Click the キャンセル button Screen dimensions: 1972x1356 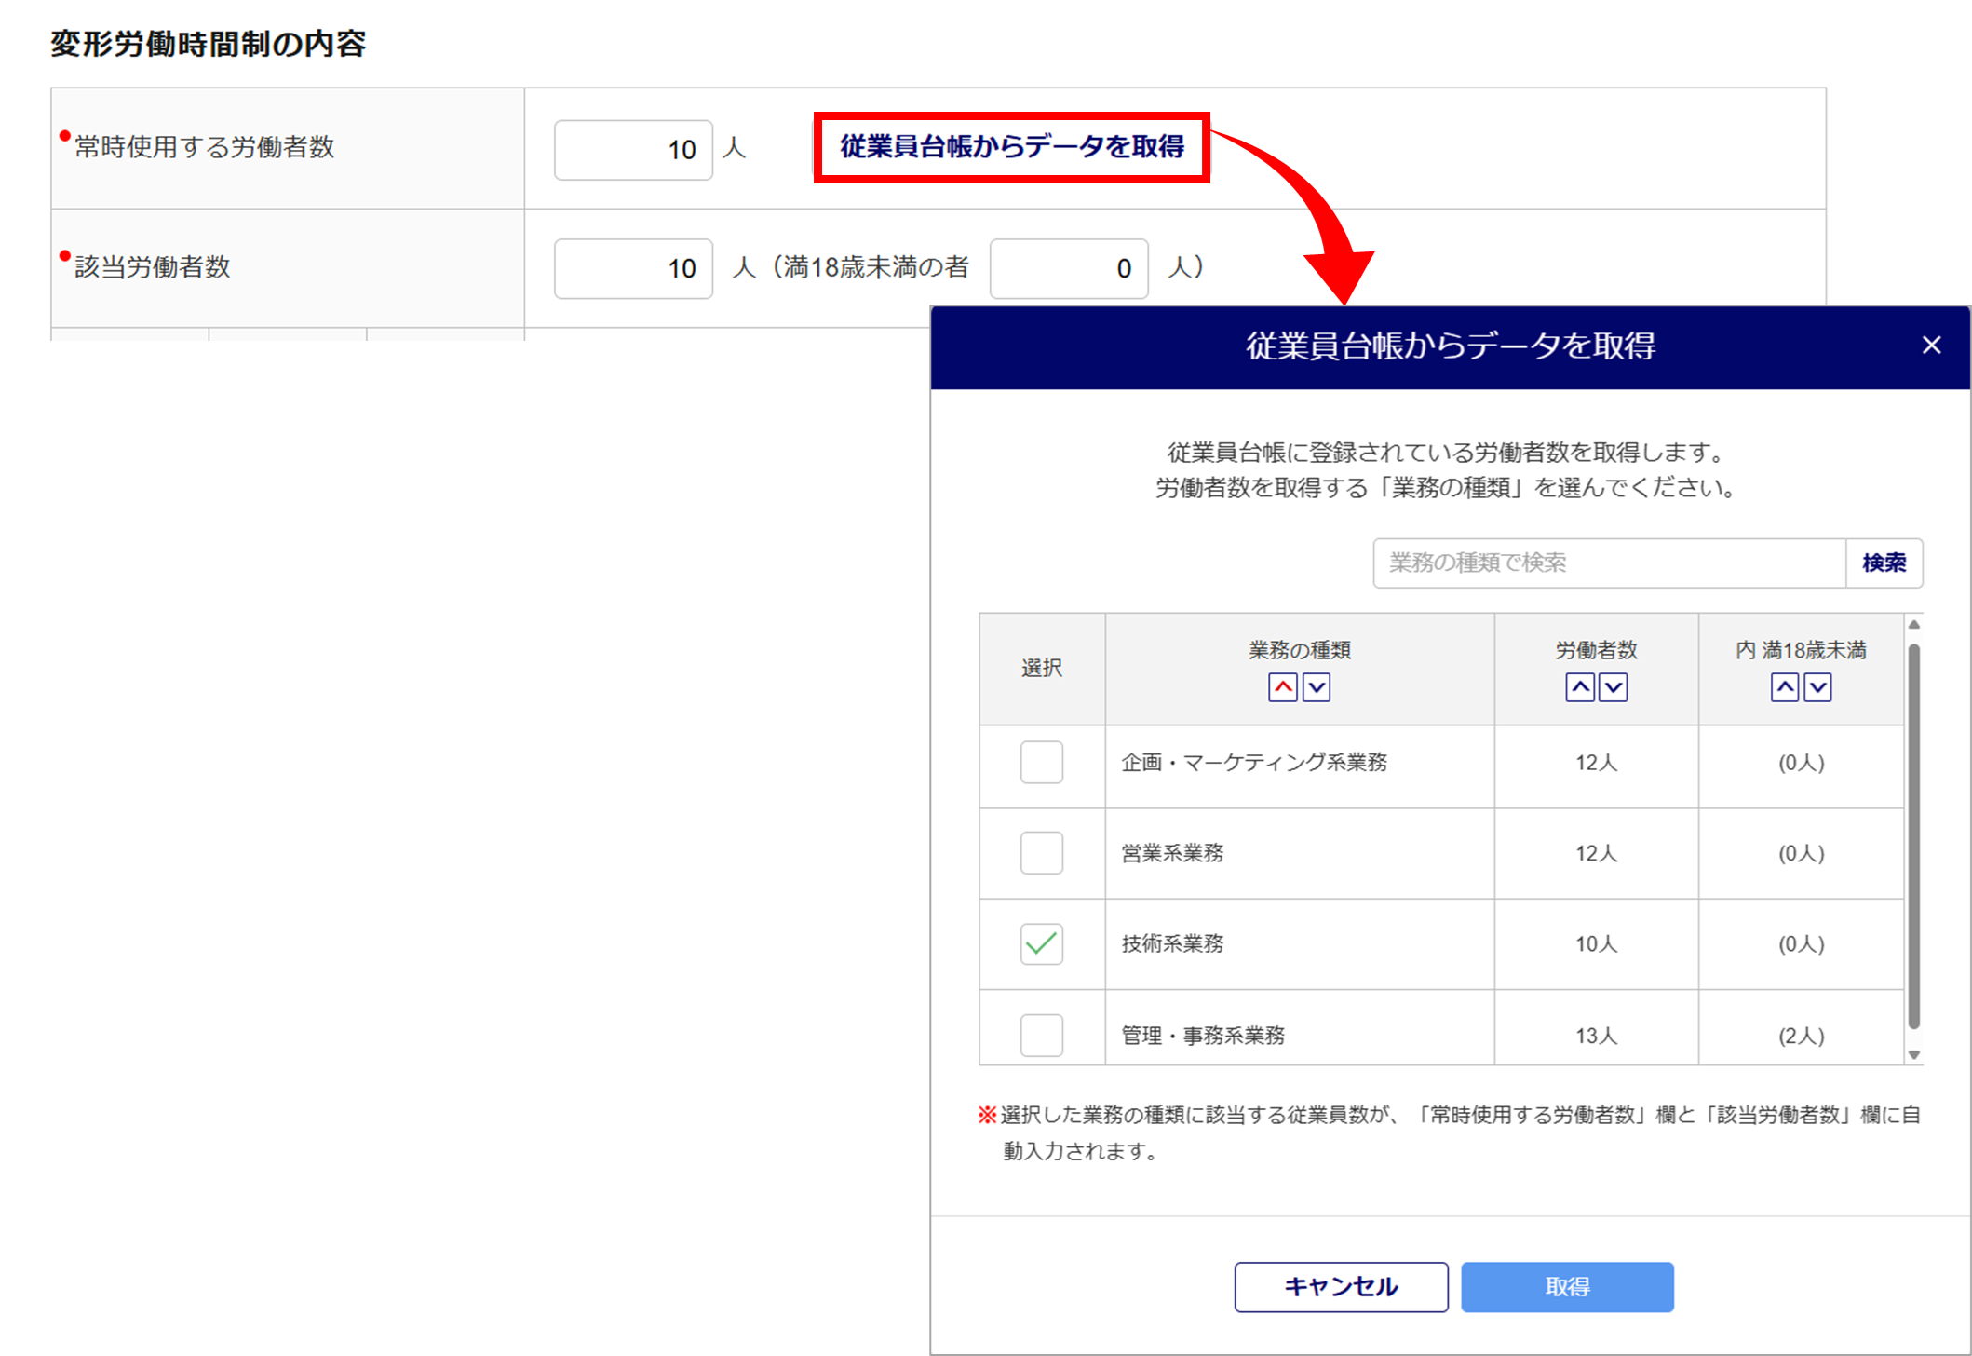[x=1341, y=1286]
